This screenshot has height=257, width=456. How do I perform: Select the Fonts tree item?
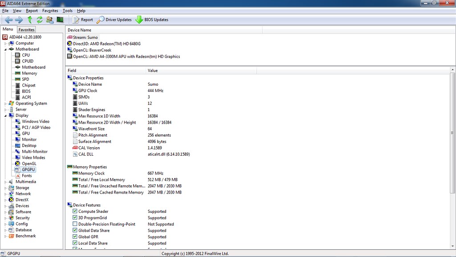pyautogui.click(x=27, y=176)
